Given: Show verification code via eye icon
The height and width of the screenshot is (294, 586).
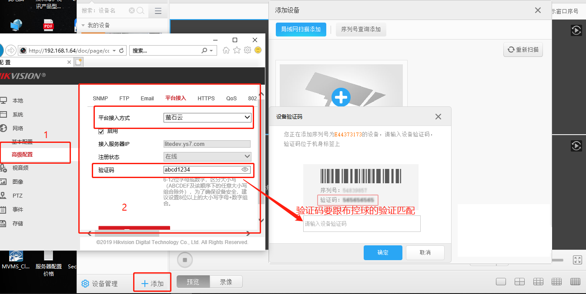Looking at the screenshot, I should coord(245,169).
